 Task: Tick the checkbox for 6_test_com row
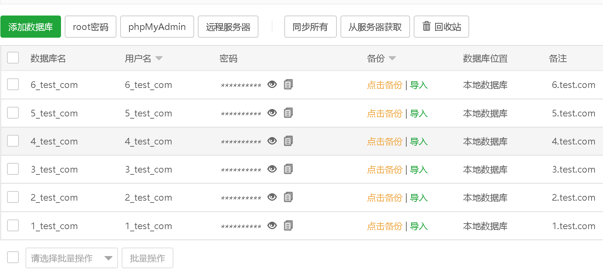(x=13, y=84)
